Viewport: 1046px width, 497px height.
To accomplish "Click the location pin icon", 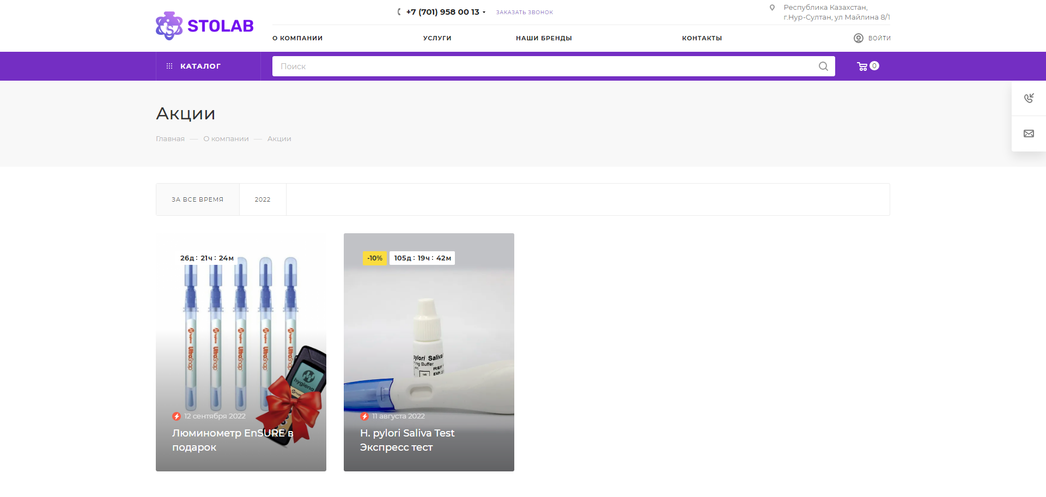I will coord(772,8).
